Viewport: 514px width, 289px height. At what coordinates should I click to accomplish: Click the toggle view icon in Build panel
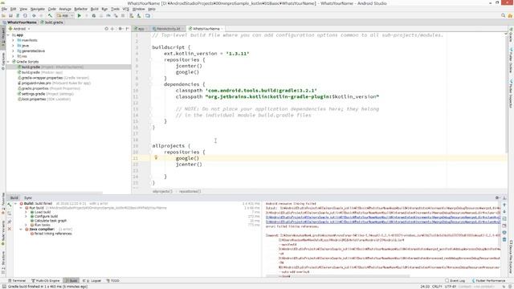tap(10, 214)
